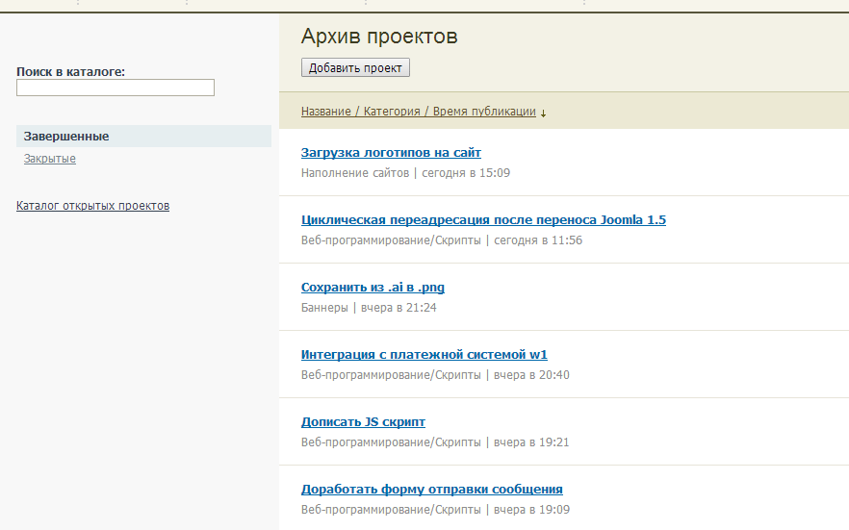Open Доработать форму отправки сообщения project
Viewport: 849px width, 530px height.
[x=431, y=489]
